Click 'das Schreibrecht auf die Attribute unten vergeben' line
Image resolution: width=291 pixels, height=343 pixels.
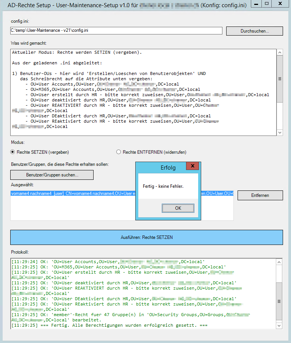[x=86, y=79]
